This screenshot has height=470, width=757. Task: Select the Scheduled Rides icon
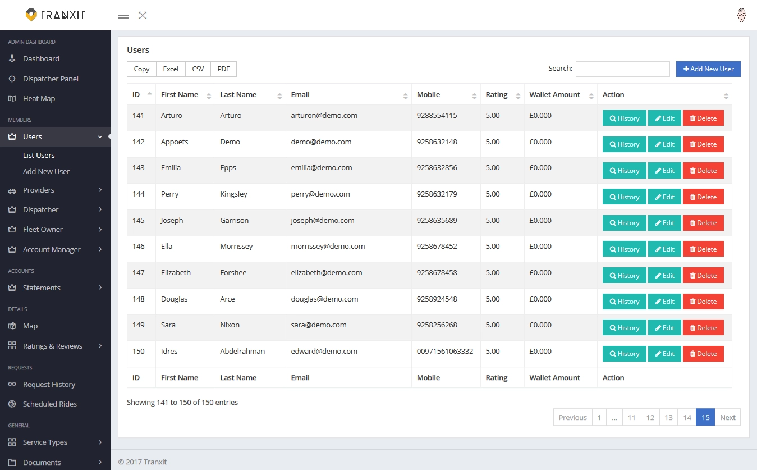click(x=12, y=404)
